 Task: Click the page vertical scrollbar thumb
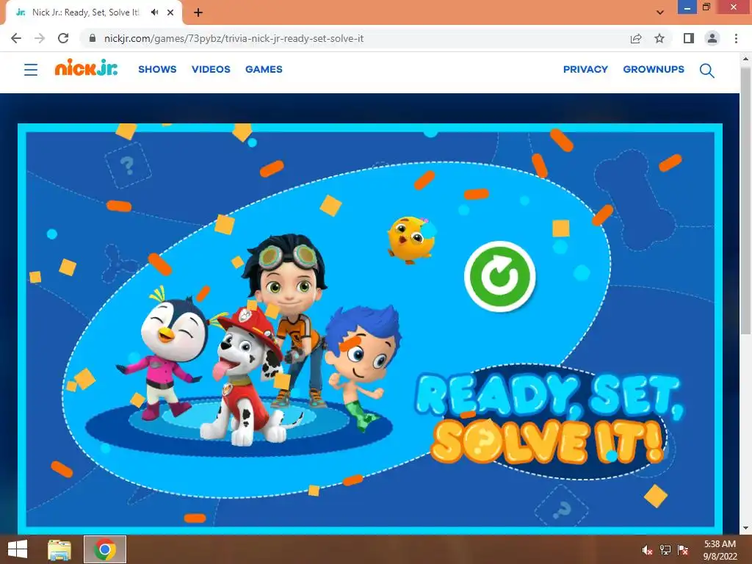[745, 200]
